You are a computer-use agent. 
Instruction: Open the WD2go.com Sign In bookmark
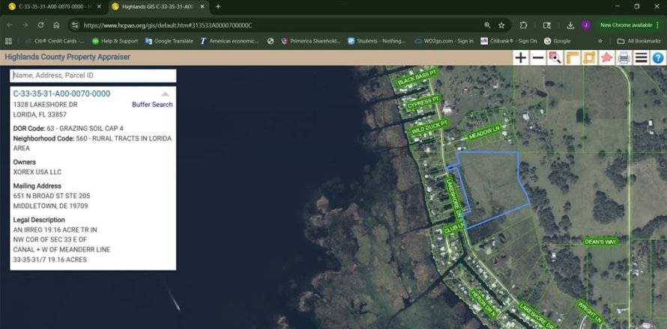coord(444,41)
